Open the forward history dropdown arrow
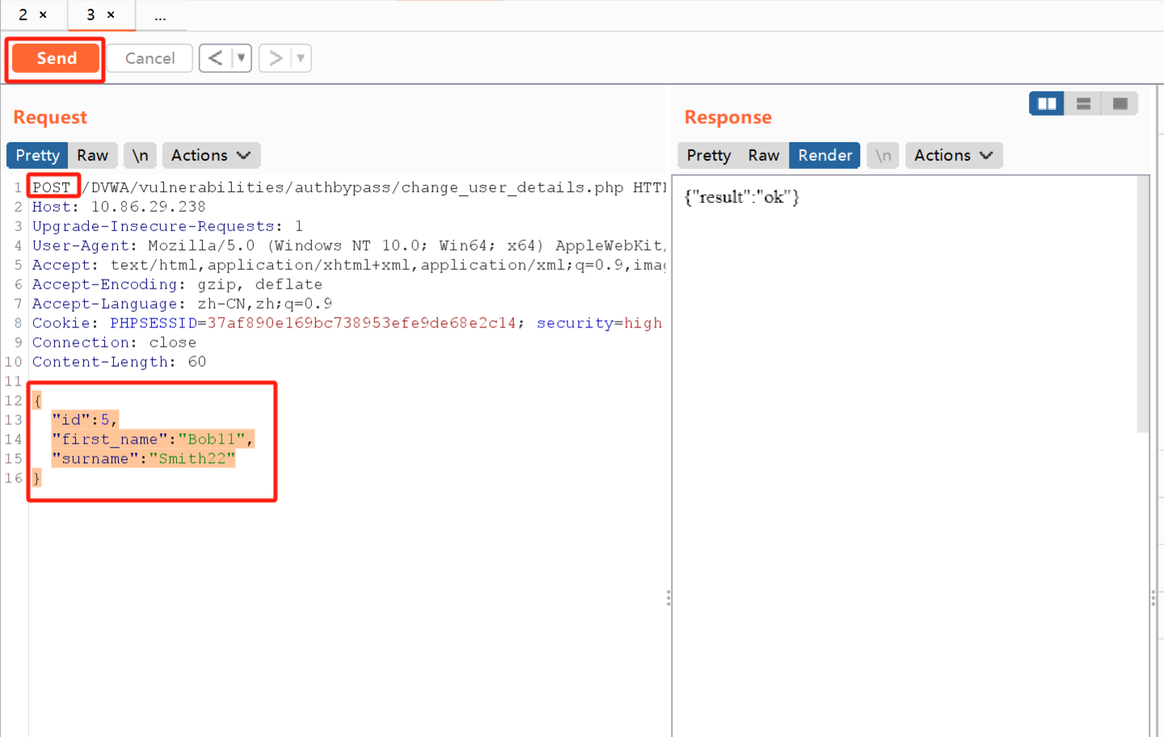Viewport: 1164px width, 737px height. pos(301,58)
